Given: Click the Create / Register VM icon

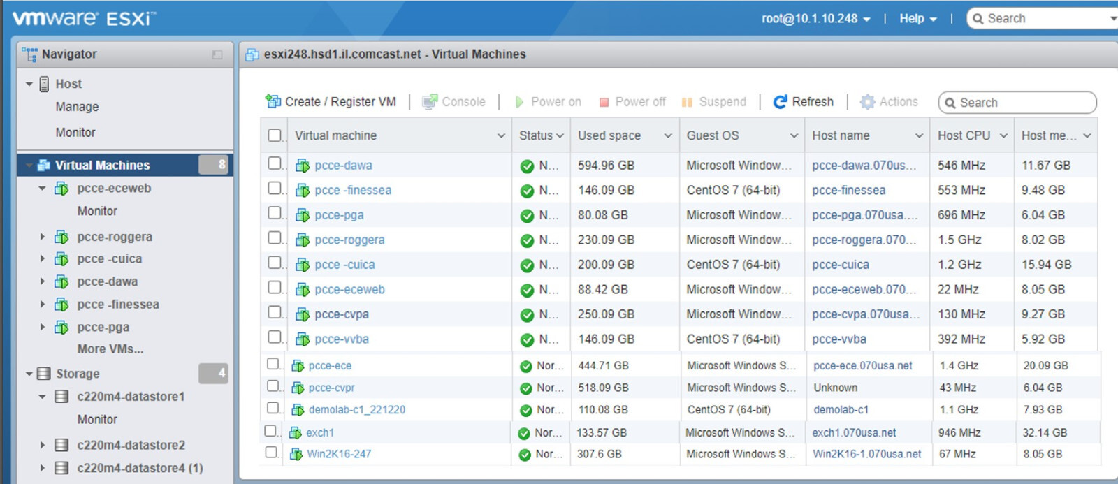Looking at the screenshot, I should pos(273,101).
